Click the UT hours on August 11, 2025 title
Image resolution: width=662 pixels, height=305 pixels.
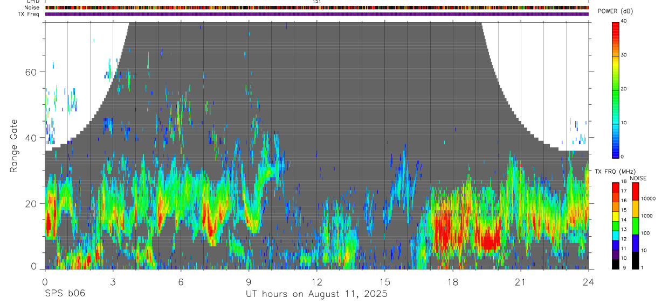pyautogui.click(x=317, y=294)
